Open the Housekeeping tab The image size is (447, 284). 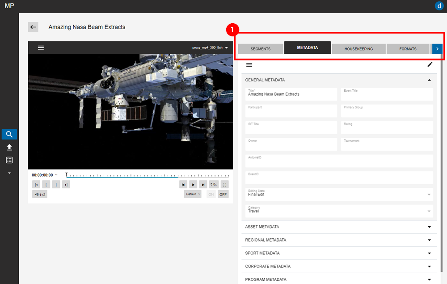[358, 49]
